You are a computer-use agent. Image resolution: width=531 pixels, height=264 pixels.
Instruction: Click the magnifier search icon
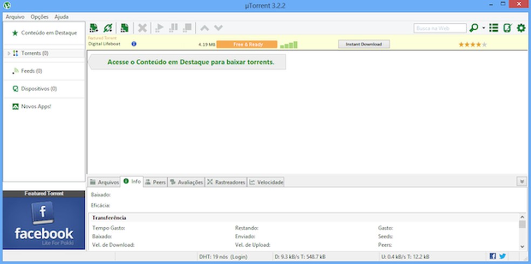[474, 28]
